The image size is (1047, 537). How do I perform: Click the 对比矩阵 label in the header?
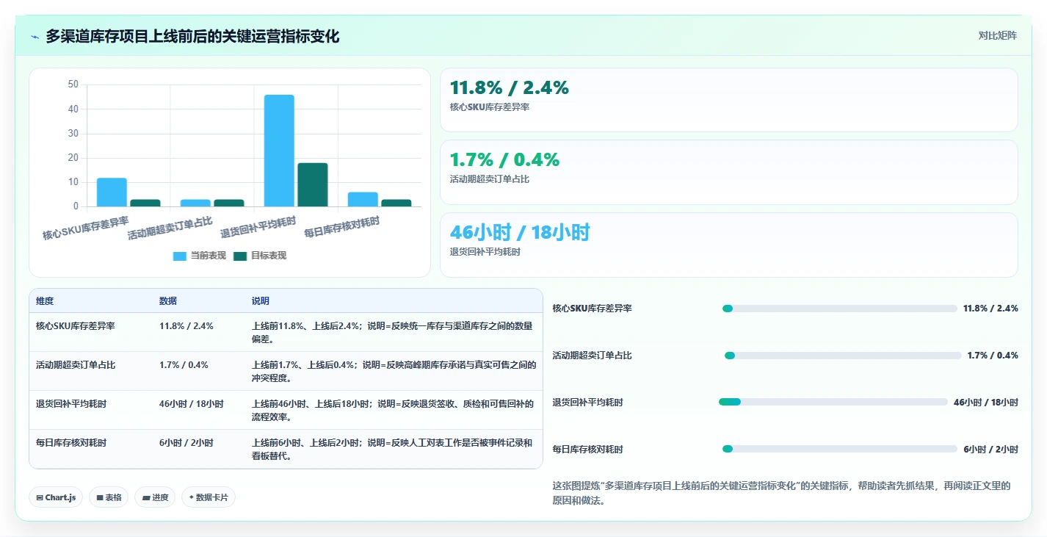(x=998, y=35)
